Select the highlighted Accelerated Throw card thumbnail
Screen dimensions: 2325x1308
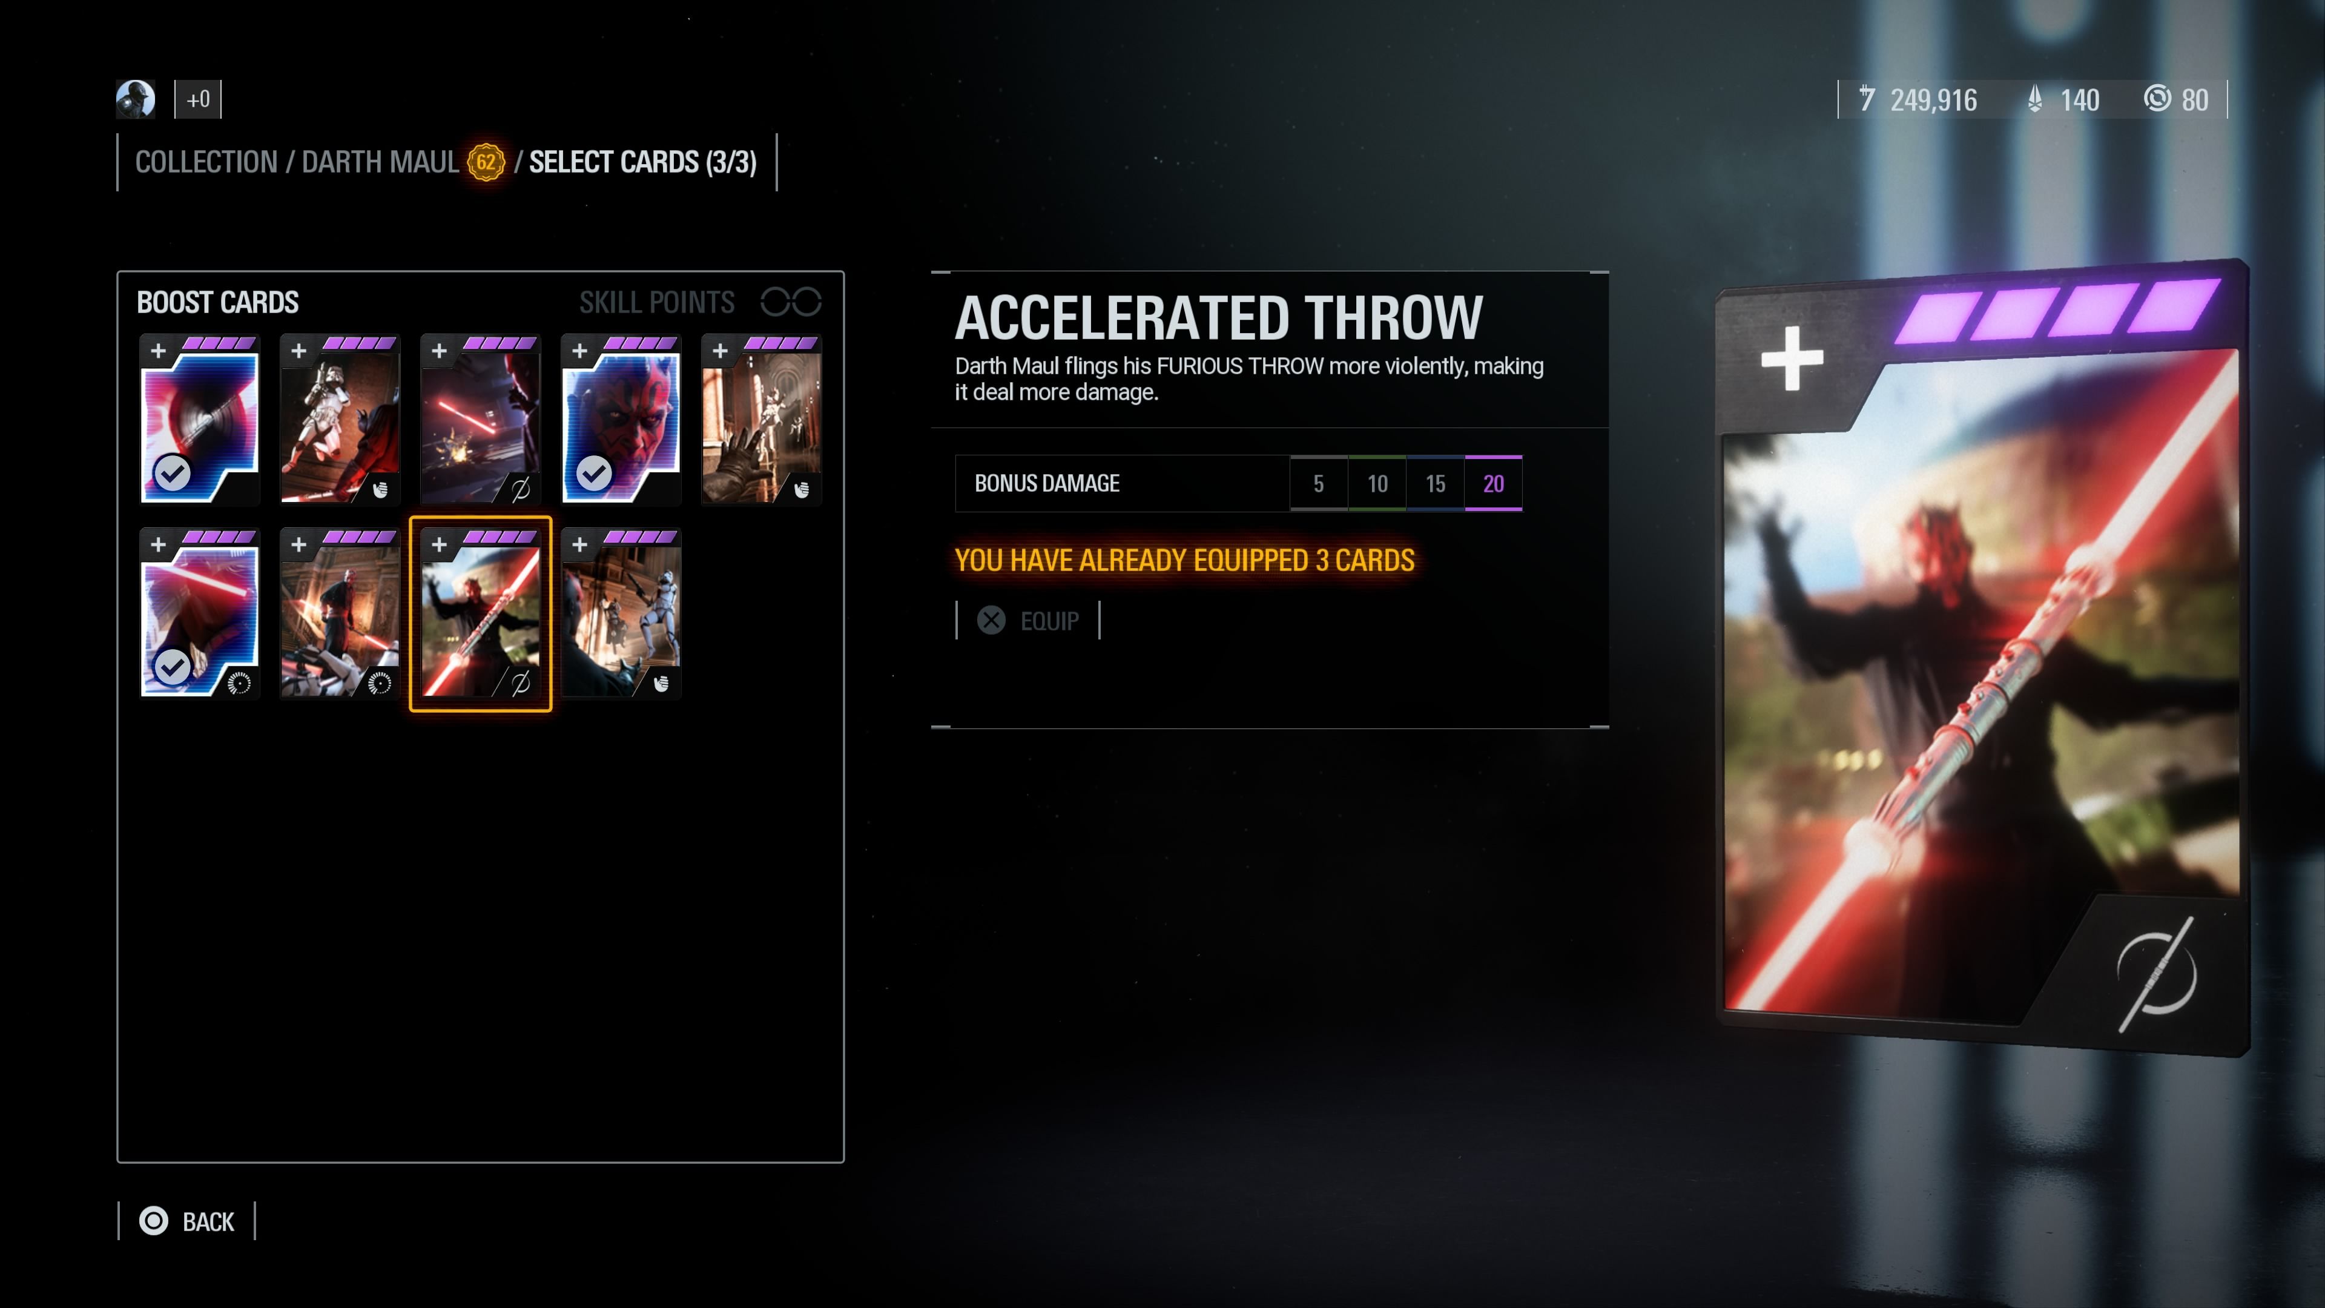tap(480, 614)
